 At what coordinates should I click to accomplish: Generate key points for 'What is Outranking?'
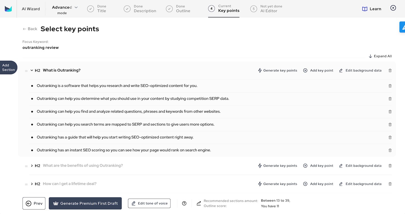278,71
